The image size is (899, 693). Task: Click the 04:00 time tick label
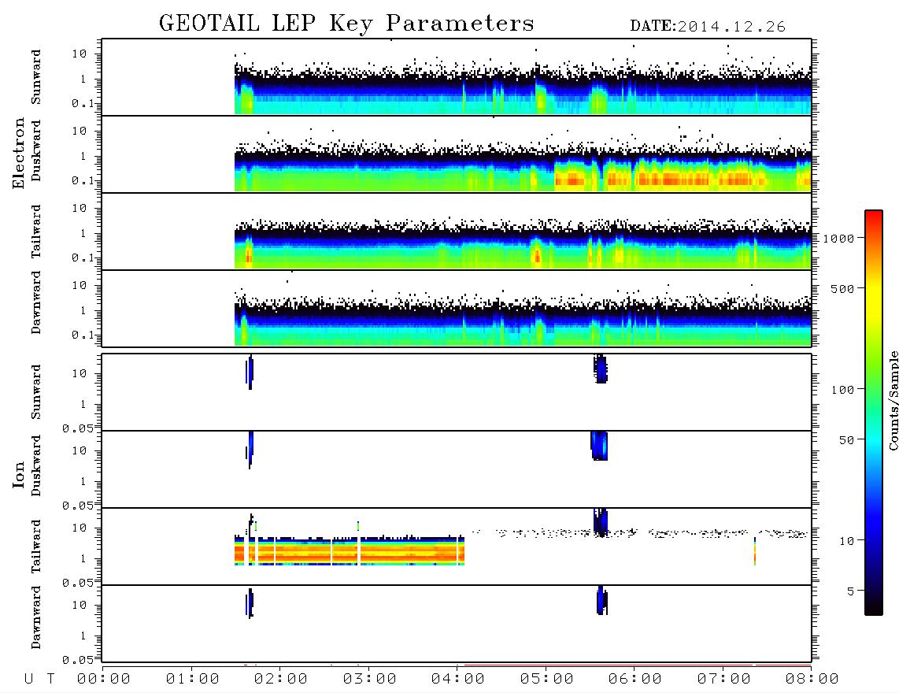(457, 679)
